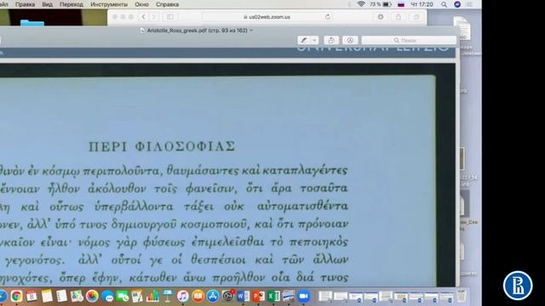Click Safari's back arrow
545x306 pixels.
[144, 17]
